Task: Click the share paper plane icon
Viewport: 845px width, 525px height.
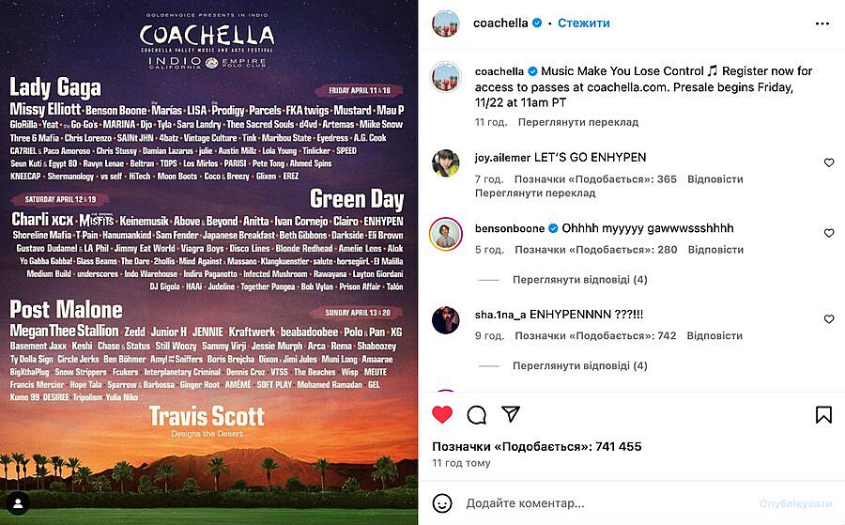Action: click(510, 414)
